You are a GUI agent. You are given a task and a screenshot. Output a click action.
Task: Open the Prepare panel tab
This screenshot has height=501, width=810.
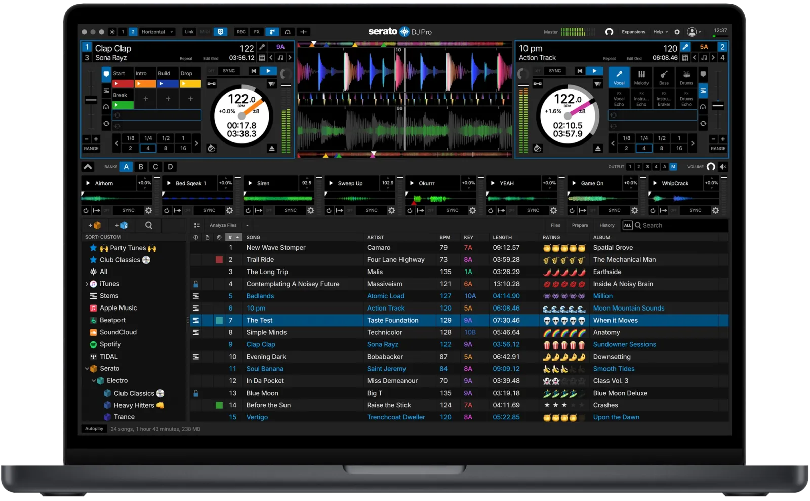tap(580, 226)
